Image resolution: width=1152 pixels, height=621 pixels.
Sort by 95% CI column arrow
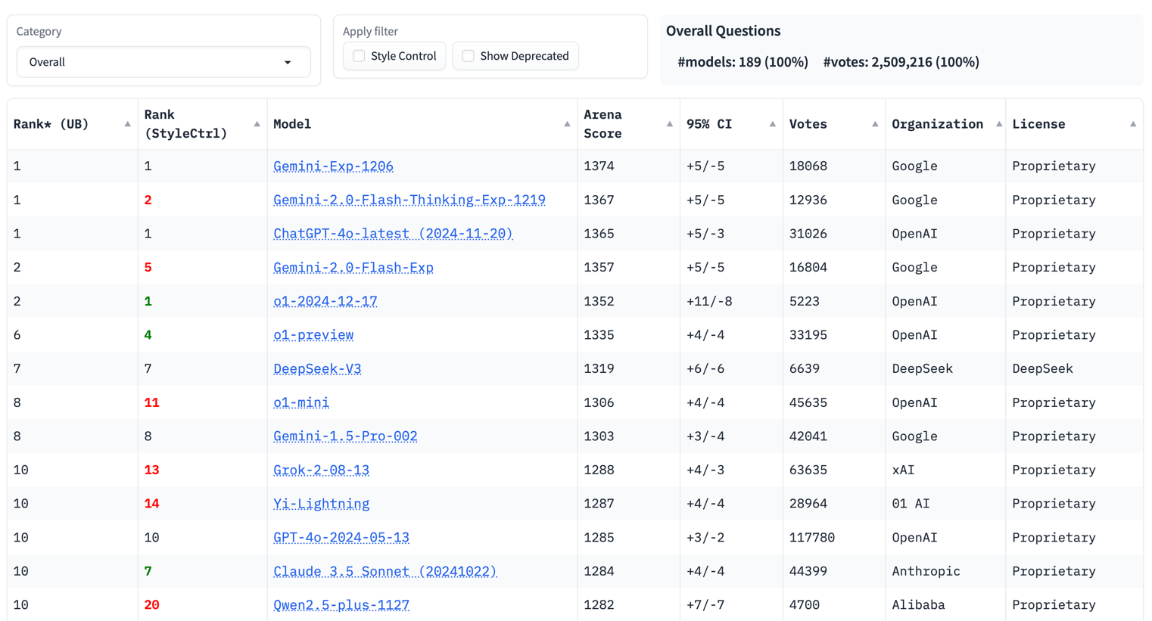[x=772, y=124]
